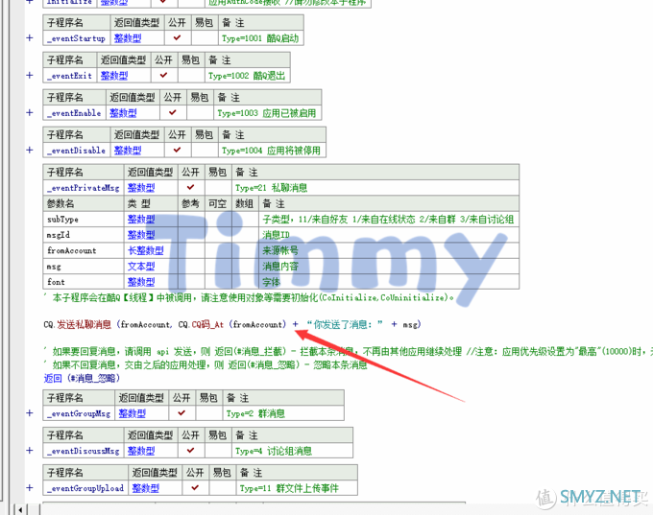Expand the _eventEnable subroutine
Screen dimensions: 653x515
point(30,113)
